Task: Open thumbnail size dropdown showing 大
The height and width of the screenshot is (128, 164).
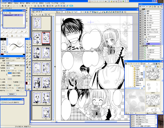Action: click(149, 64)
